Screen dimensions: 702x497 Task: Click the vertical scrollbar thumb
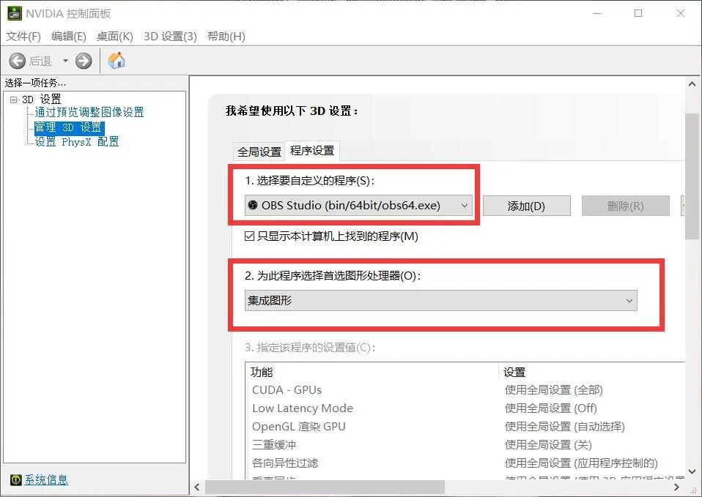[x=692, y=176]
